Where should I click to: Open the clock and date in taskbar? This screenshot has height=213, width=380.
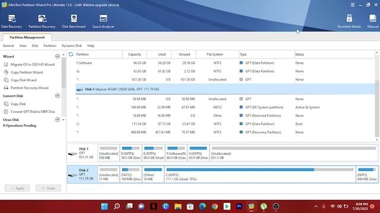(361, 206)
